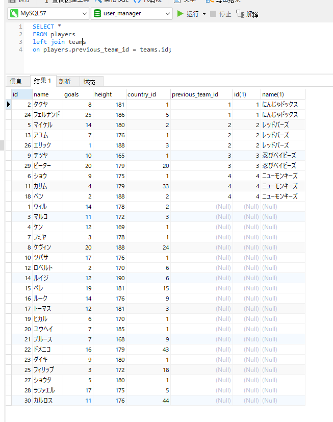Select the name cell フェルナンド
This screenshot has height=422, width=333.
coord(47,115)
